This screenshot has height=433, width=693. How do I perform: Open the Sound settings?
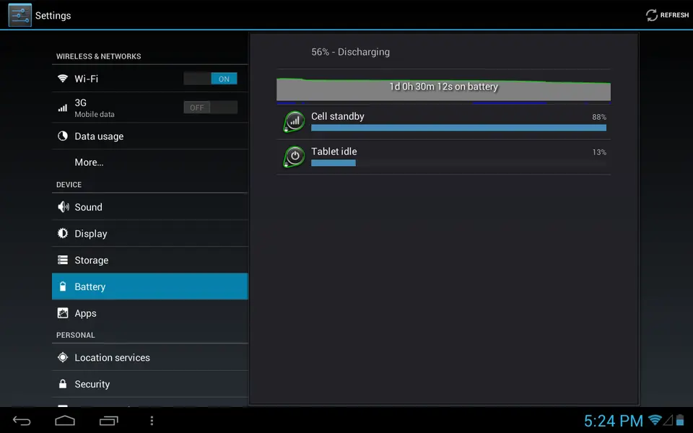pos(89,207)
